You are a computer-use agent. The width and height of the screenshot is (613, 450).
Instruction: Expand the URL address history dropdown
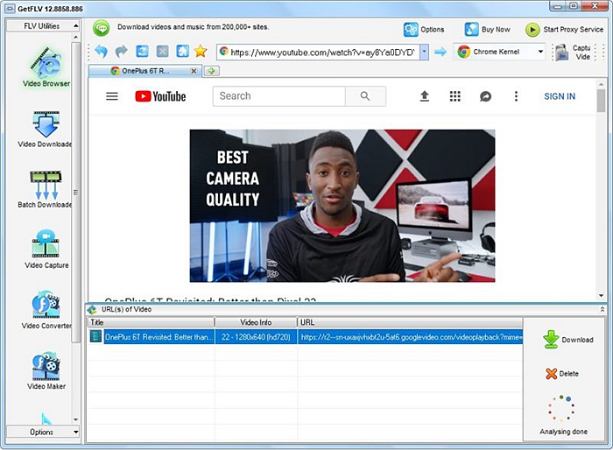tap(424, 52)
